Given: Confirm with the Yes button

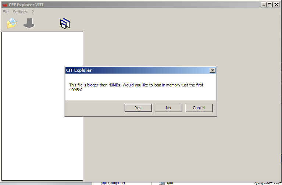Looking at the screenshot, I should tap(138, 108).
